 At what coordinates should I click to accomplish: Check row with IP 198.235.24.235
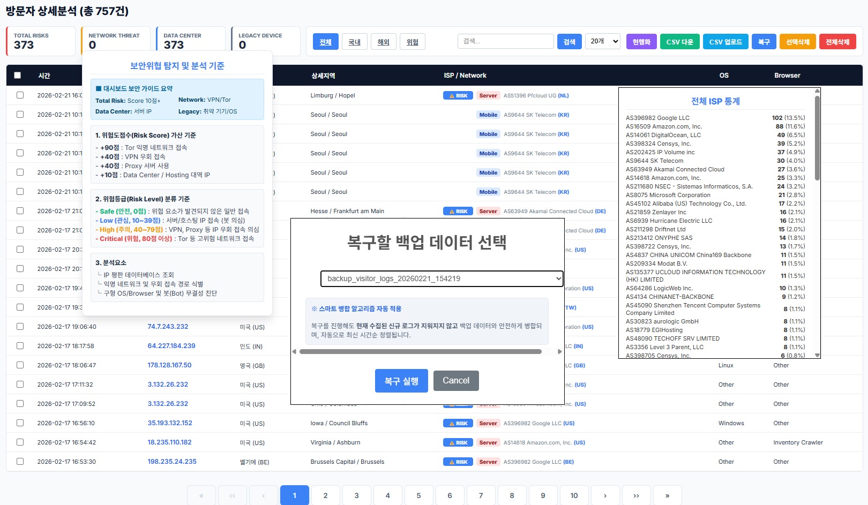(x=20, y=462)
